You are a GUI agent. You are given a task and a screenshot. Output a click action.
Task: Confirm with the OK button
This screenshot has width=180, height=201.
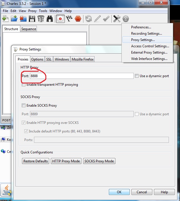point(119,192)
